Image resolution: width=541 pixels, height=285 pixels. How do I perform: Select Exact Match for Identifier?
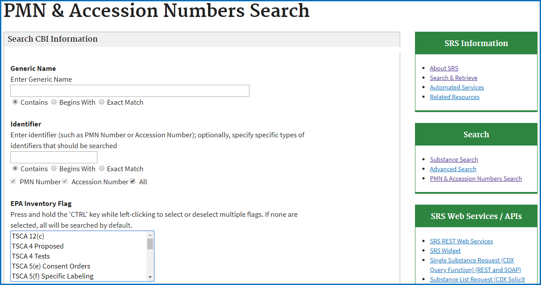(102, 169)
